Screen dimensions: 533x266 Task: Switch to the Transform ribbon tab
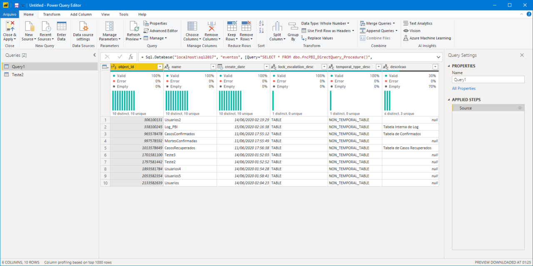(x=51, y=14)
